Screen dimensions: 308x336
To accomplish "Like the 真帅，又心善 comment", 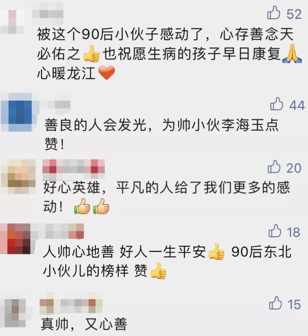I will 275,303.
